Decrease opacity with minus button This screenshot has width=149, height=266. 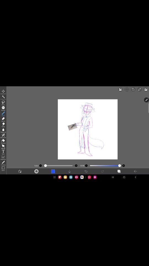click(86, 166)
